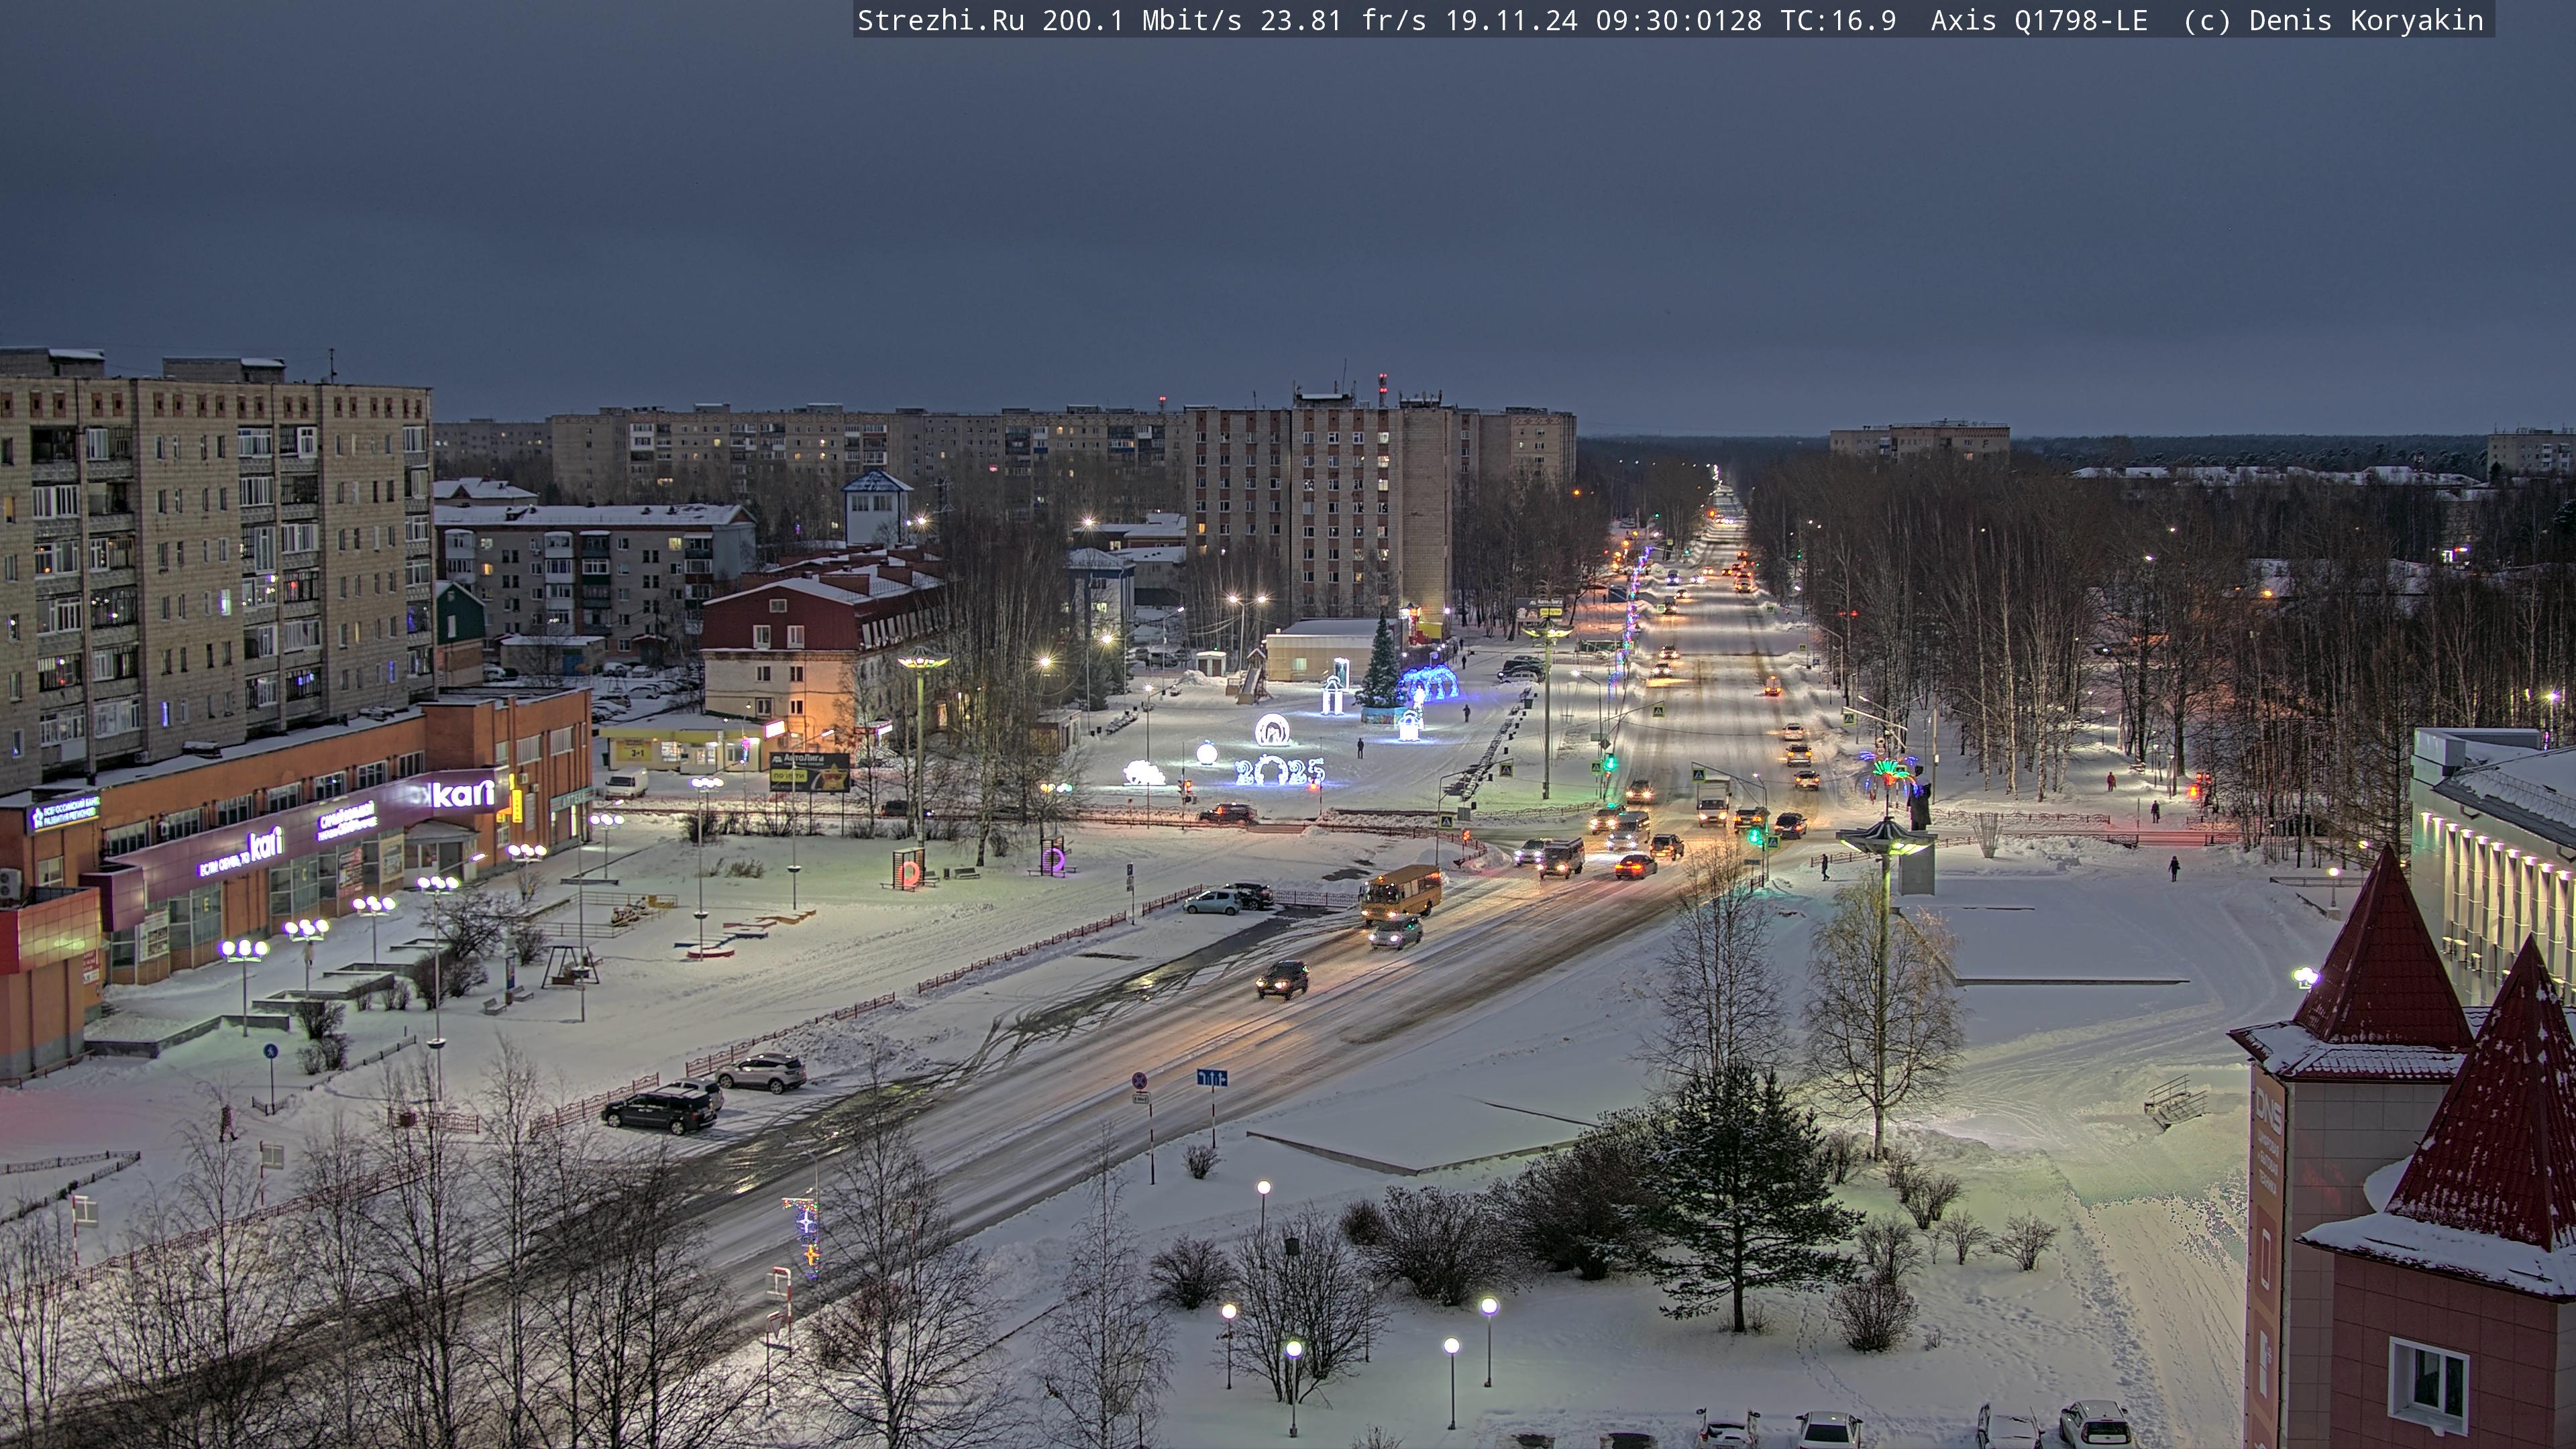Viewport: 2576px width, 1449px height.
Task: Click the 09:30:0128 time stamp
Action: coord(1678,20)
